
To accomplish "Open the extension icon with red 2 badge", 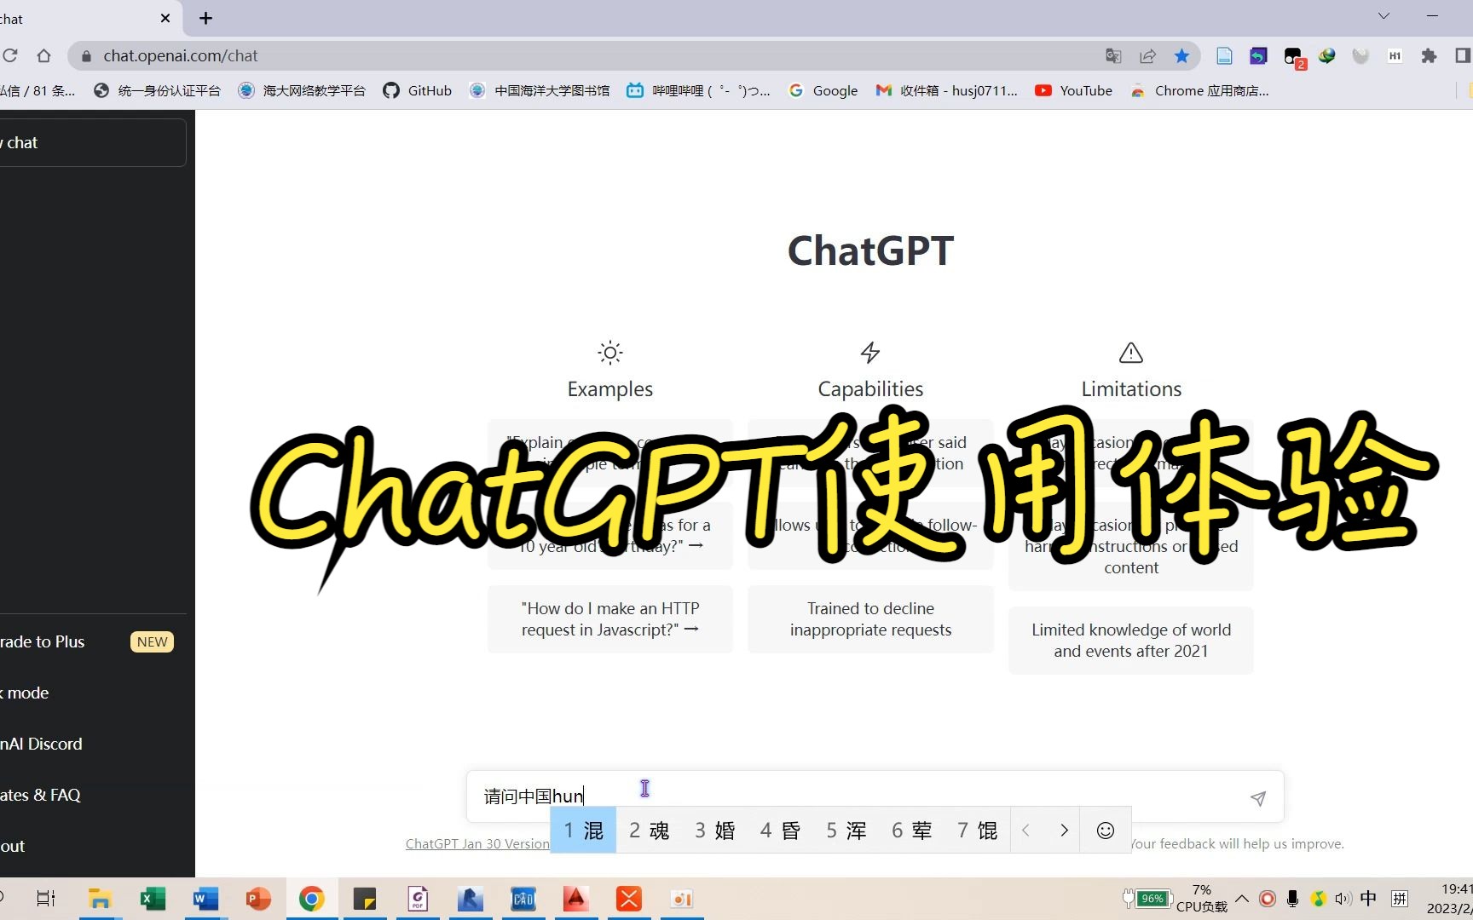I will tap(1294, 58).
